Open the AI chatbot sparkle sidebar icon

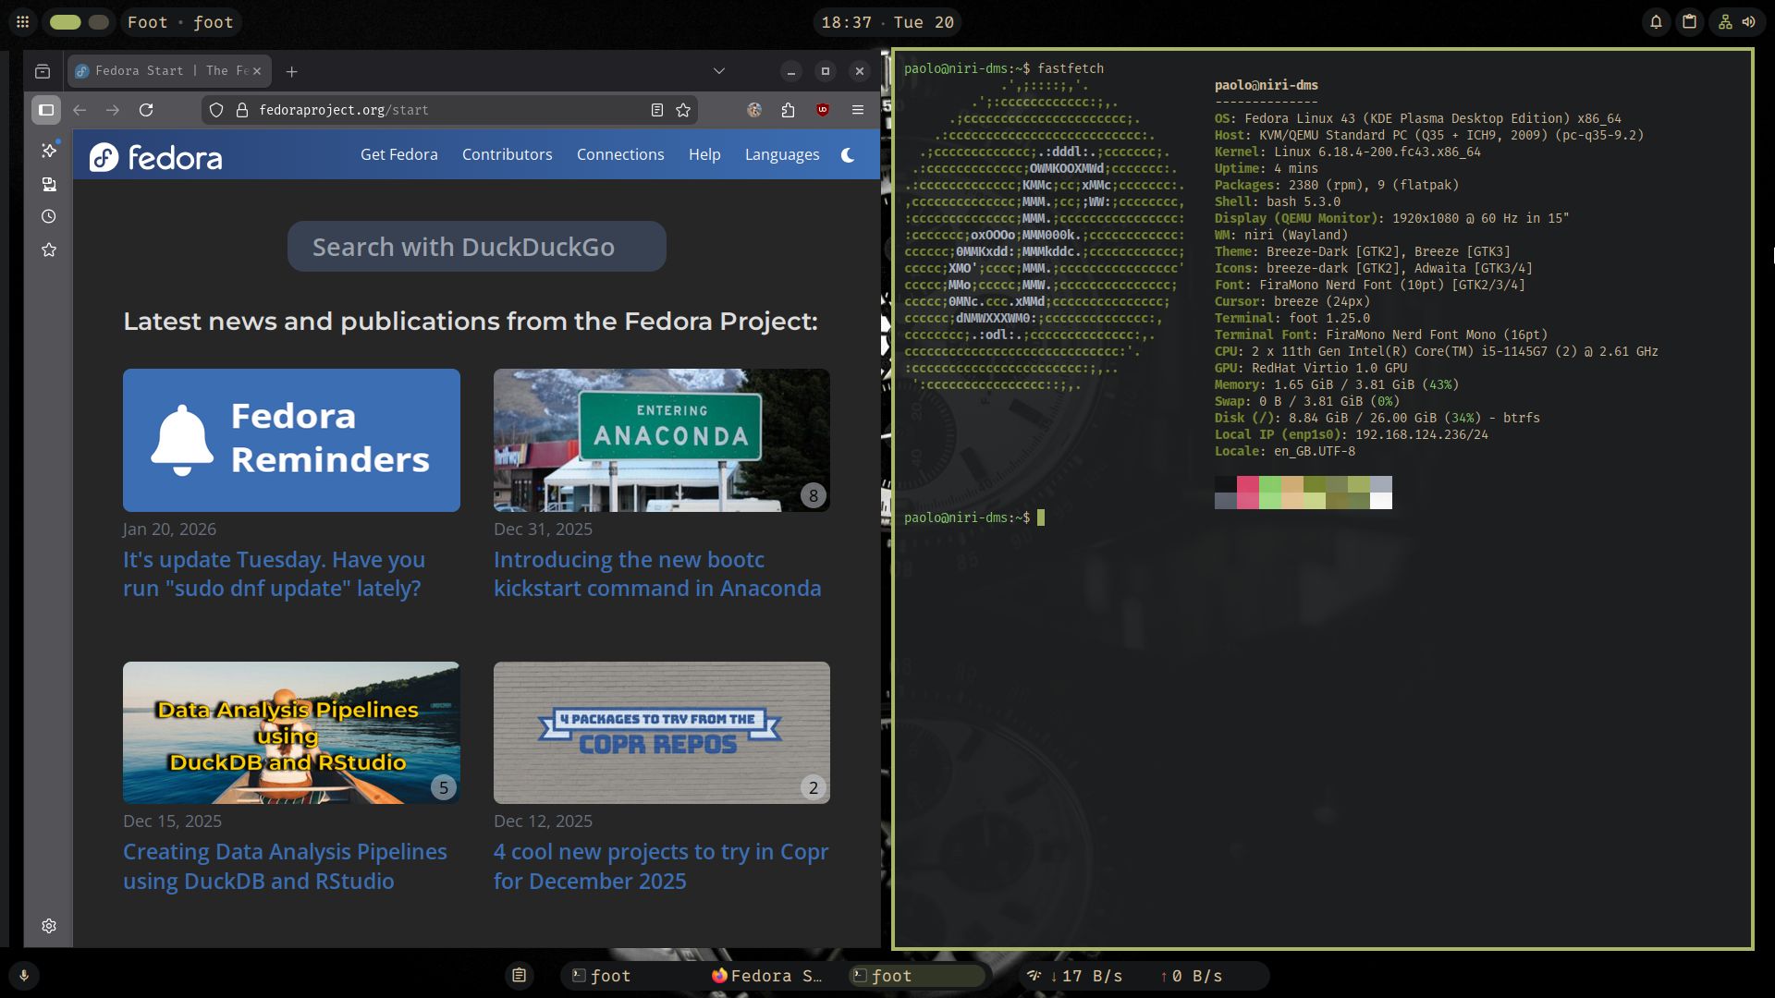coord(49,150)
